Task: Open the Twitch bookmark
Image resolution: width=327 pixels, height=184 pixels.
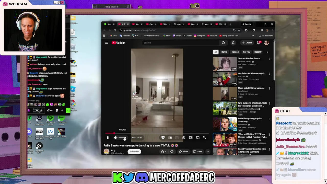Action: [177, 36]
